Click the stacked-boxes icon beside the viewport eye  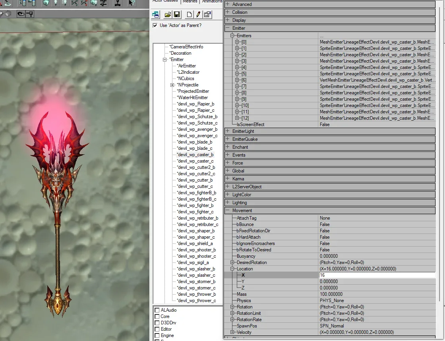[8, 13]
